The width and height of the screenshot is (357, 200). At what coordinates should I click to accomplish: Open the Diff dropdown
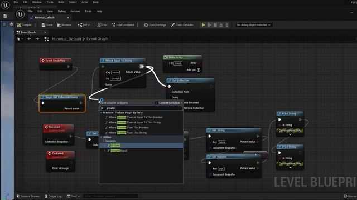[84, 25]
